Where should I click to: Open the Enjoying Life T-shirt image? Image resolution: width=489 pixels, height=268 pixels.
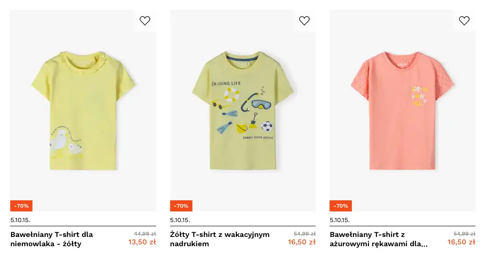243,111
